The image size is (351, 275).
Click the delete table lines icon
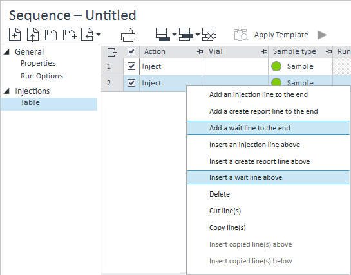pos(209,35)
